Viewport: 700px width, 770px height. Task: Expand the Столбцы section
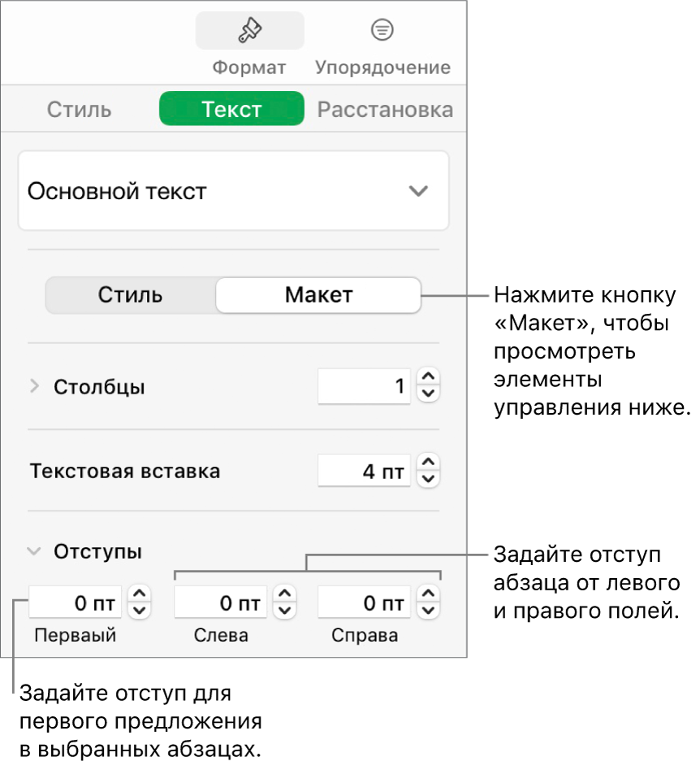click(34, 387)
